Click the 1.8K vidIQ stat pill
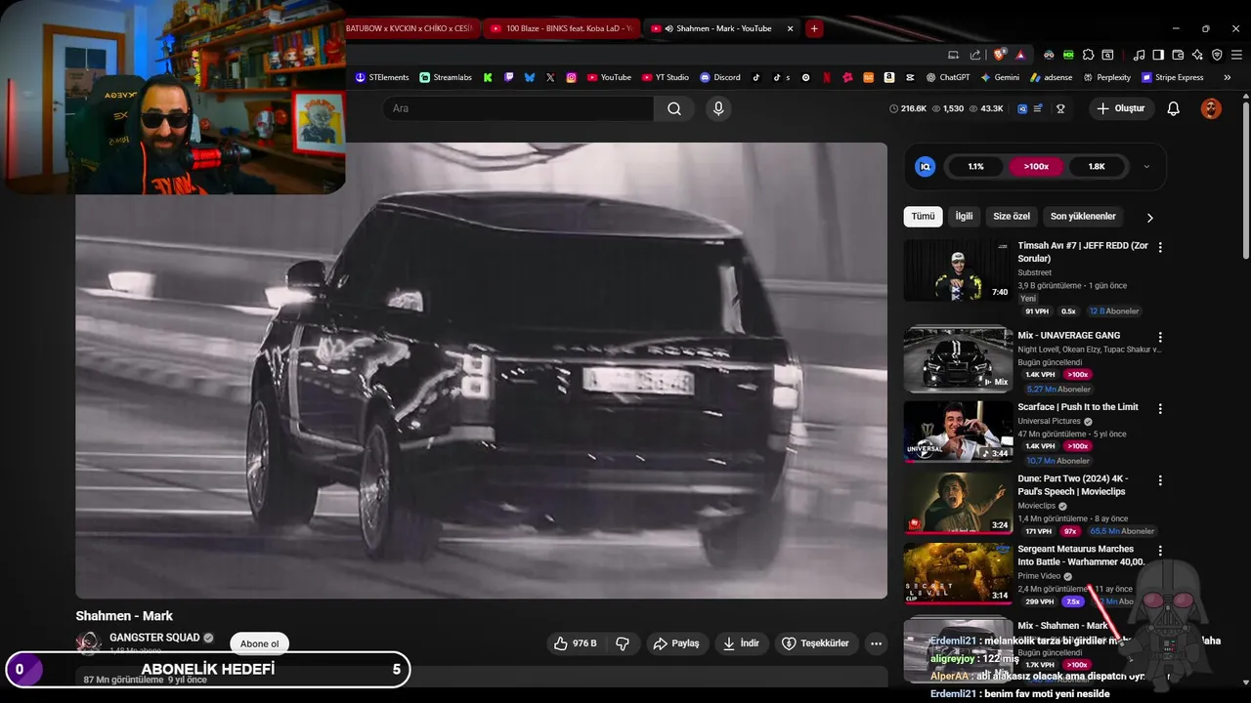1251x703 pixels. (x=1097, y=167)
